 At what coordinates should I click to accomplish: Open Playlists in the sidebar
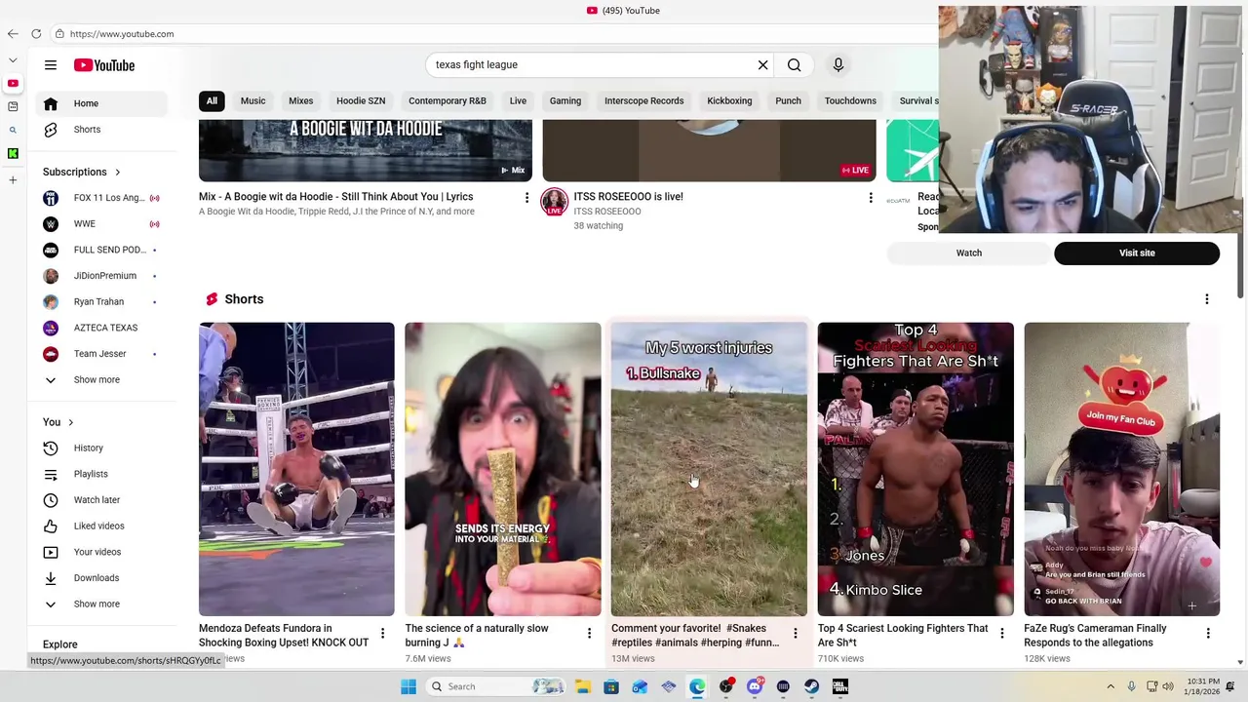pos(101,474)
